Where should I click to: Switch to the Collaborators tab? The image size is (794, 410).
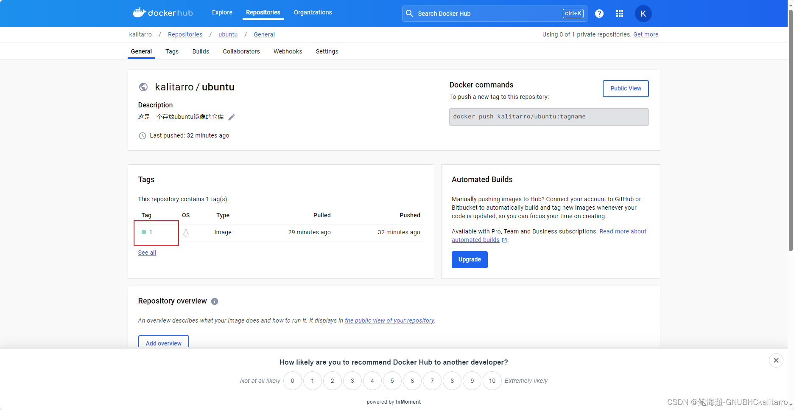tap(241, 51)
